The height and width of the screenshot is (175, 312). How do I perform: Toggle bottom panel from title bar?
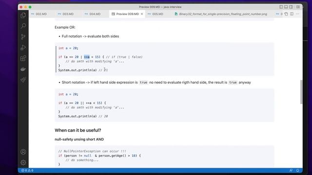tap(286, 7)
